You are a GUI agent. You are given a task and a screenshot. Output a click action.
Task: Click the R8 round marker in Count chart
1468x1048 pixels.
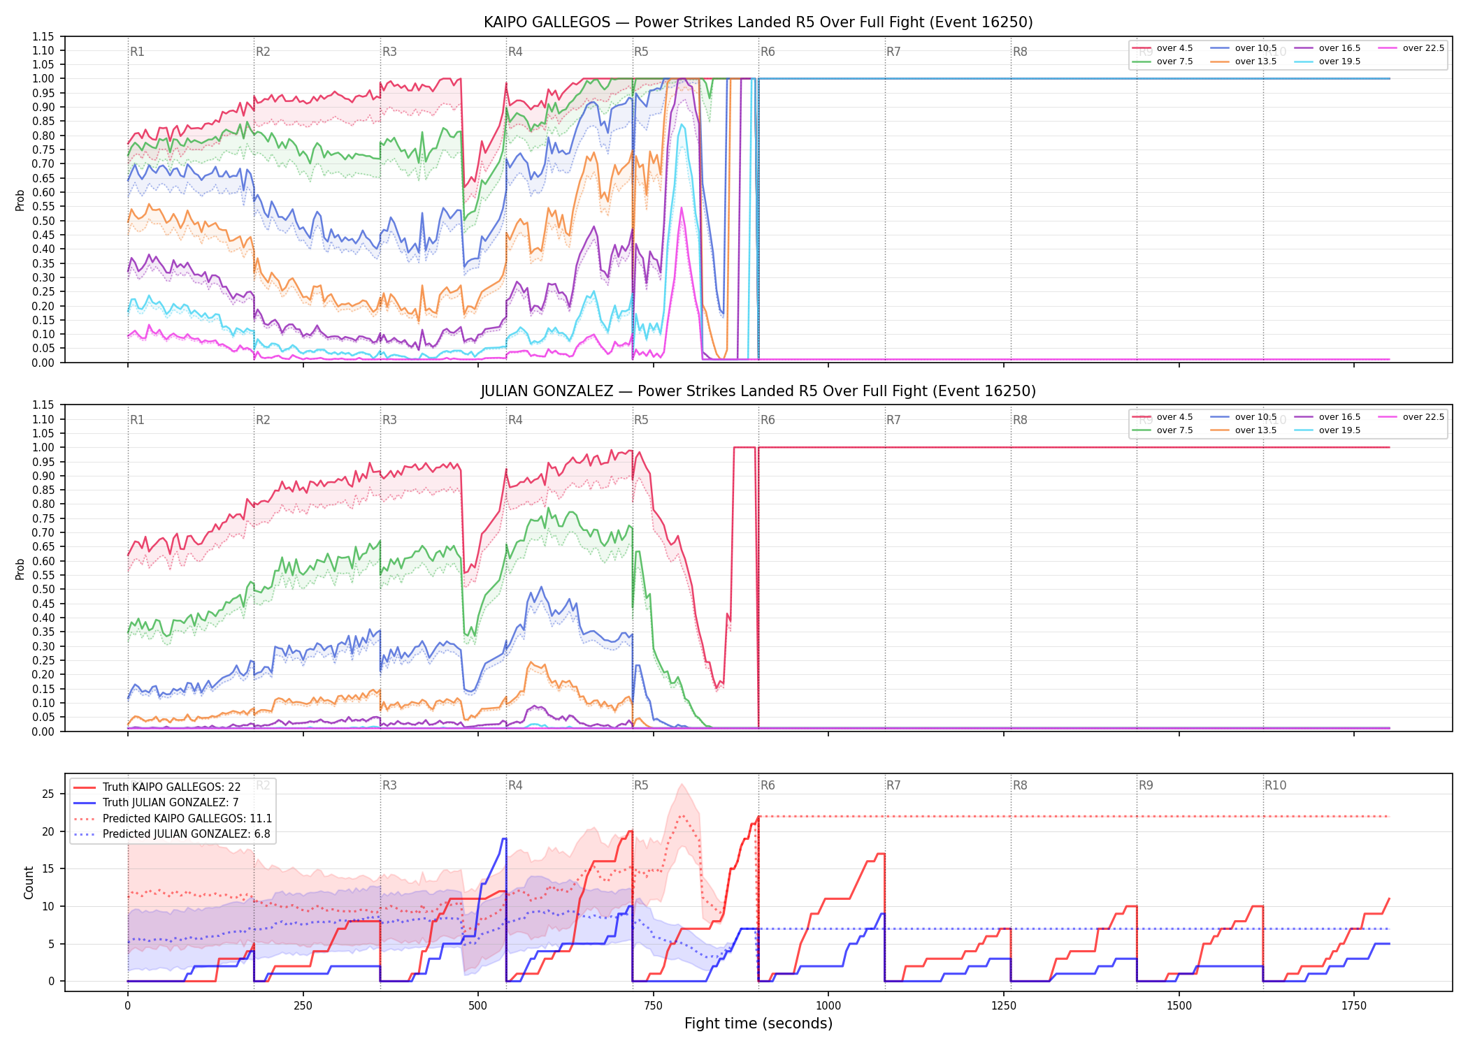click(x=1020, y=785)
